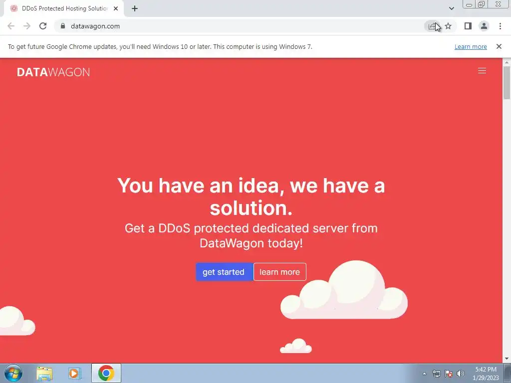The image size is (511, 383).
Task: Open Windows Media Player from taskbar
Action: click(x=75, y=373)
